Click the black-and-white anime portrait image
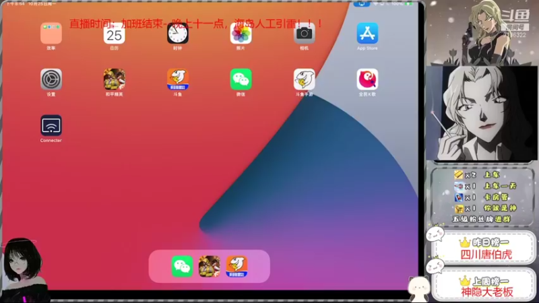The height and width of the screenshot is (303, 539). click(481, 113)
